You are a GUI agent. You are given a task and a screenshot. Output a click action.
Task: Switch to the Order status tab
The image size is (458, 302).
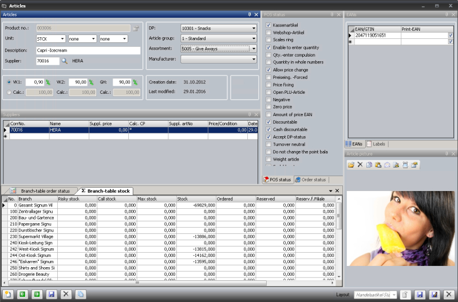pos(310,180)
